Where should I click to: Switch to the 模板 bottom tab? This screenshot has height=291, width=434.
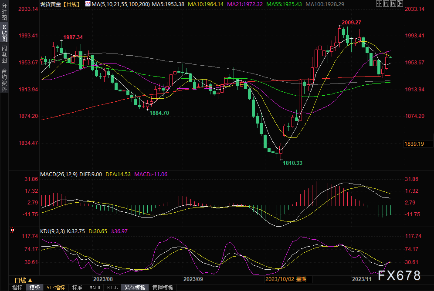tap(34, 288)
